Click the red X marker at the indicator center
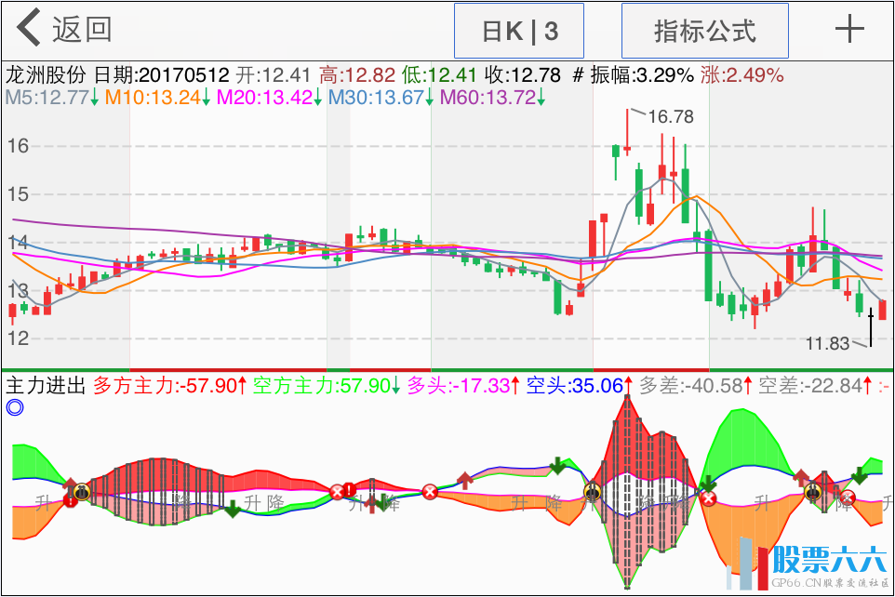The height and width of the screenshot is (597, 895). (430, 492)
